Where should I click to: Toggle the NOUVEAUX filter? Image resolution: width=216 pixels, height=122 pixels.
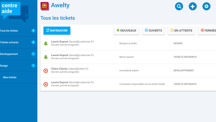(126, 31)
